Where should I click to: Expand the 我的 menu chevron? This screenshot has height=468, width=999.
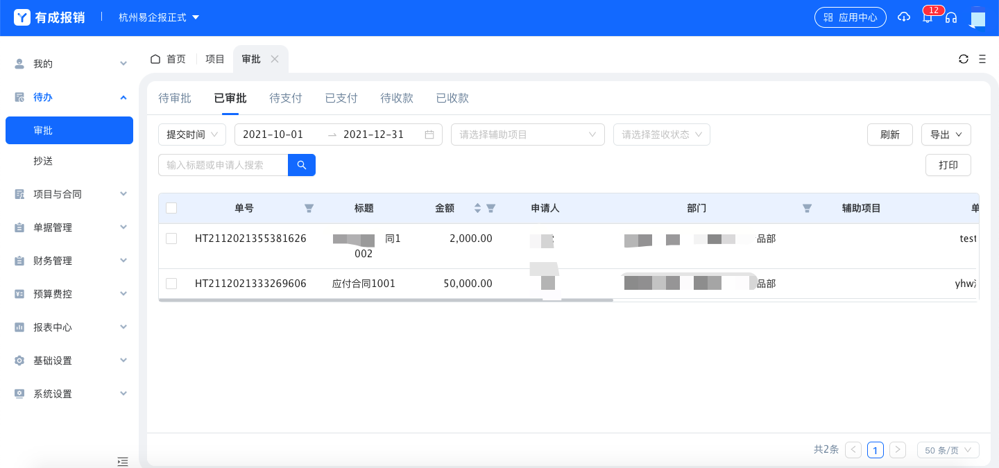[123, 64]
